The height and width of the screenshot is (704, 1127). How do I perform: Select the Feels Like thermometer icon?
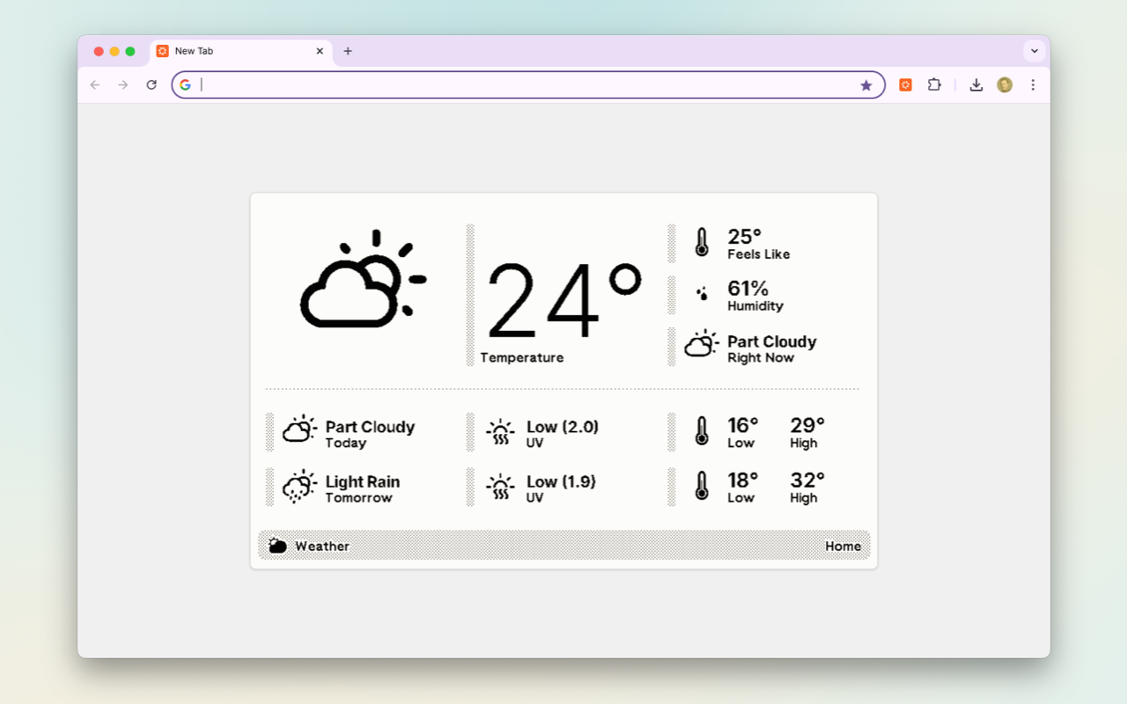701,242
